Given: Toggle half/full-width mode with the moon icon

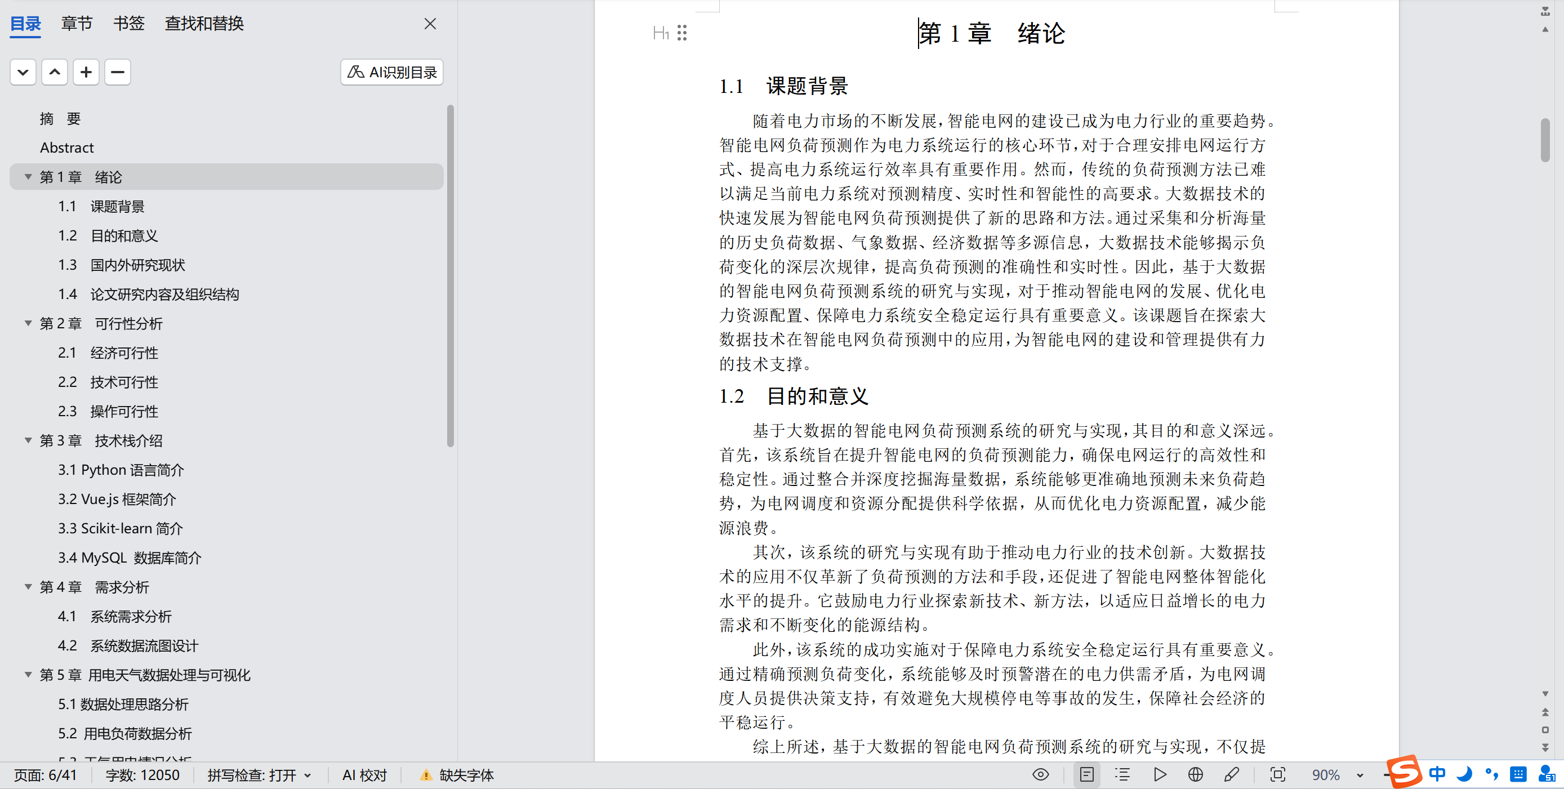Looking at the screenshot, I should point(1464,774).
